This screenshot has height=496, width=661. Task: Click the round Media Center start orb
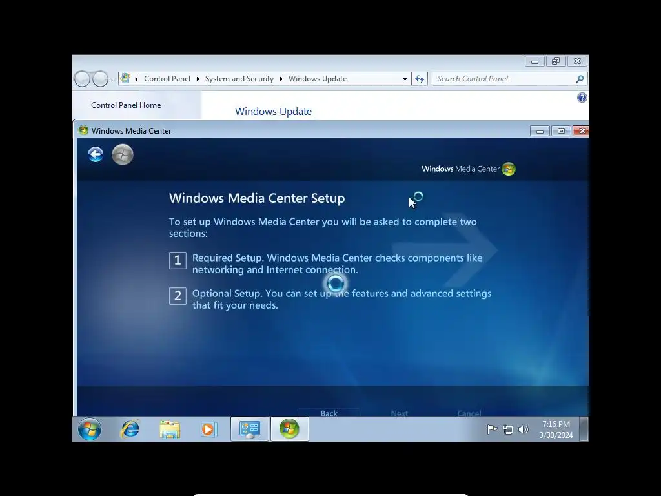point(123,154)
